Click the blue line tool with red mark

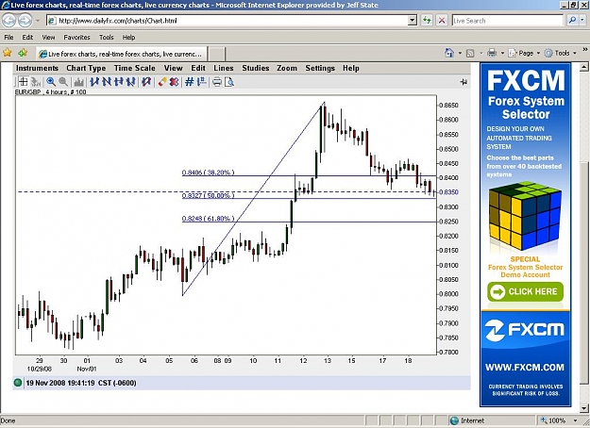(x=146, y=81)
